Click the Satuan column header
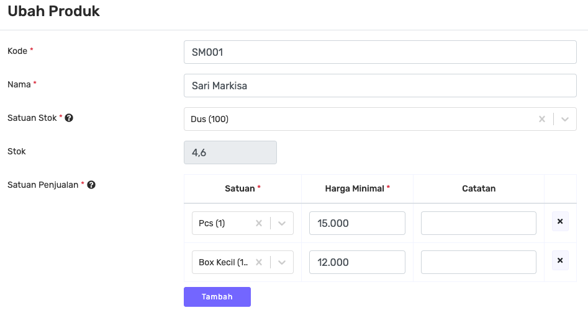The height and width of the screenshot is (313, 588). pyautogui.click(x=242, y=188)
